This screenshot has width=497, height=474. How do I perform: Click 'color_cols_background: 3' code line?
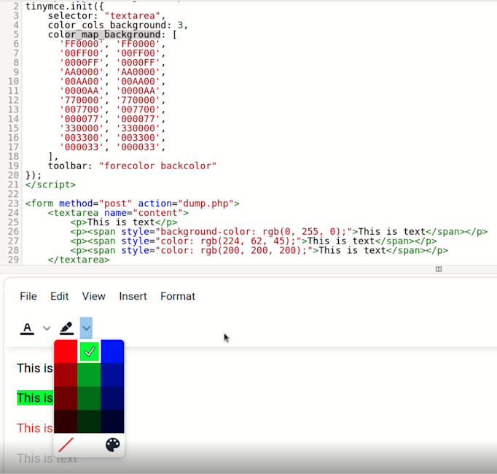[118, 25]
